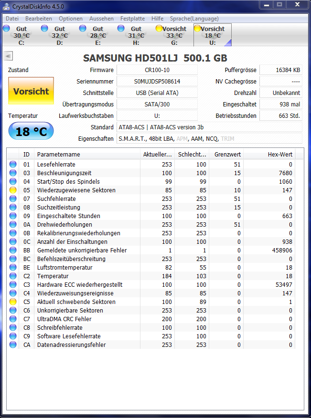Click status icon for UltraDMA CRC Fehler

13,319
